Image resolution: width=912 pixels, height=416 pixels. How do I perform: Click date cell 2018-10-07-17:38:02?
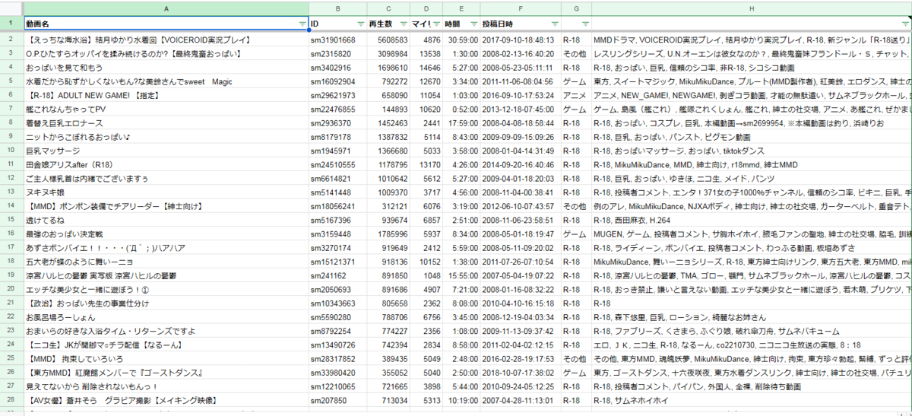[x=521, y=371]
